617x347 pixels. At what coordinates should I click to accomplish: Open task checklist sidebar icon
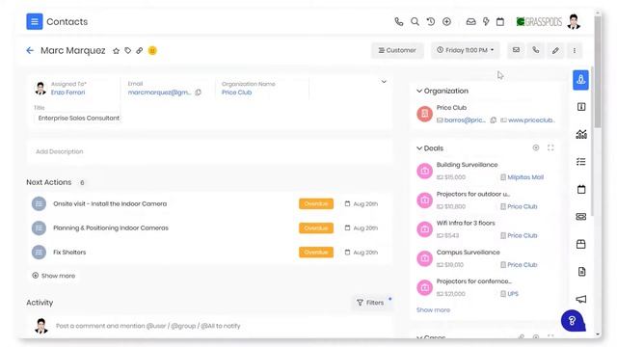[x=580, y=162]
